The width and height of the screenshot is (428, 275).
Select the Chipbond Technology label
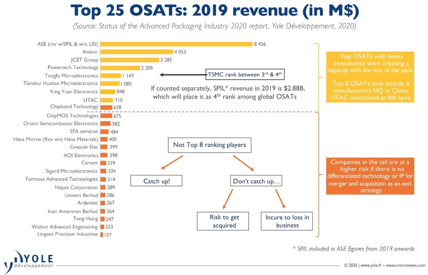74,107
